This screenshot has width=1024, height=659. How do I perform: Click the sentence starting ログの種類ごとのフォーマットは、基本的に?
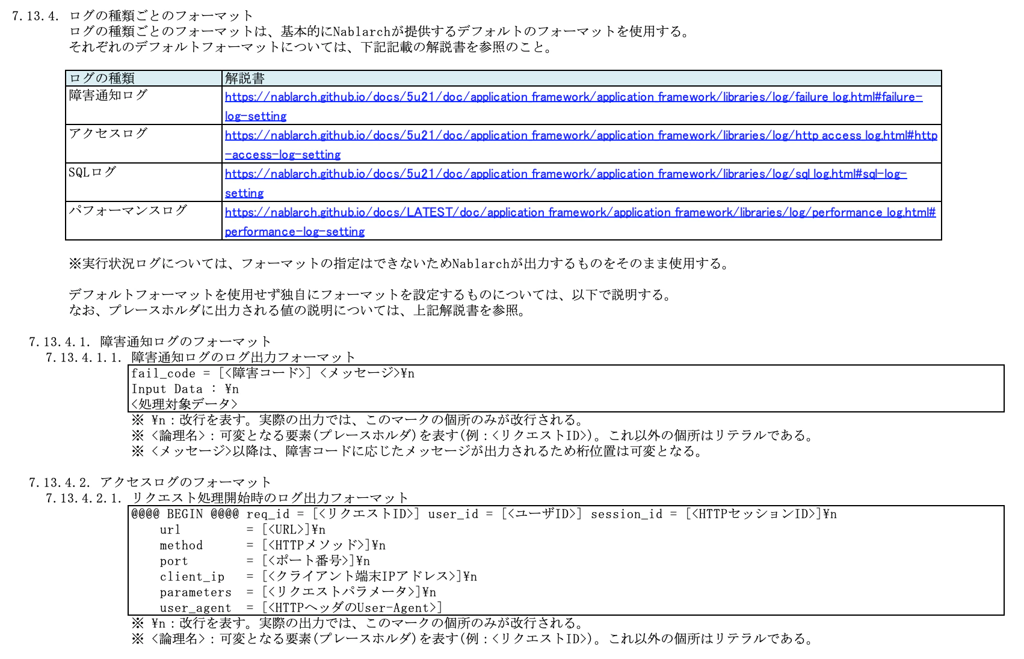coord(380,31)
